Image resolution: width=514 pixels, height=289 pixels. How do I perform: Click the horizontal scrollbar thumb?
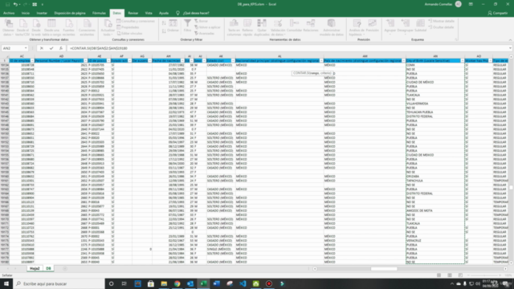[x=384, y=269]
